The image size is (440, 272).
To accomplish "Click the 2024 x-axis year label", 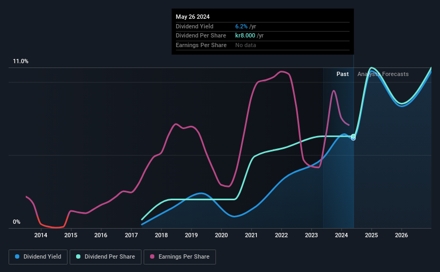I will point(341,235).
